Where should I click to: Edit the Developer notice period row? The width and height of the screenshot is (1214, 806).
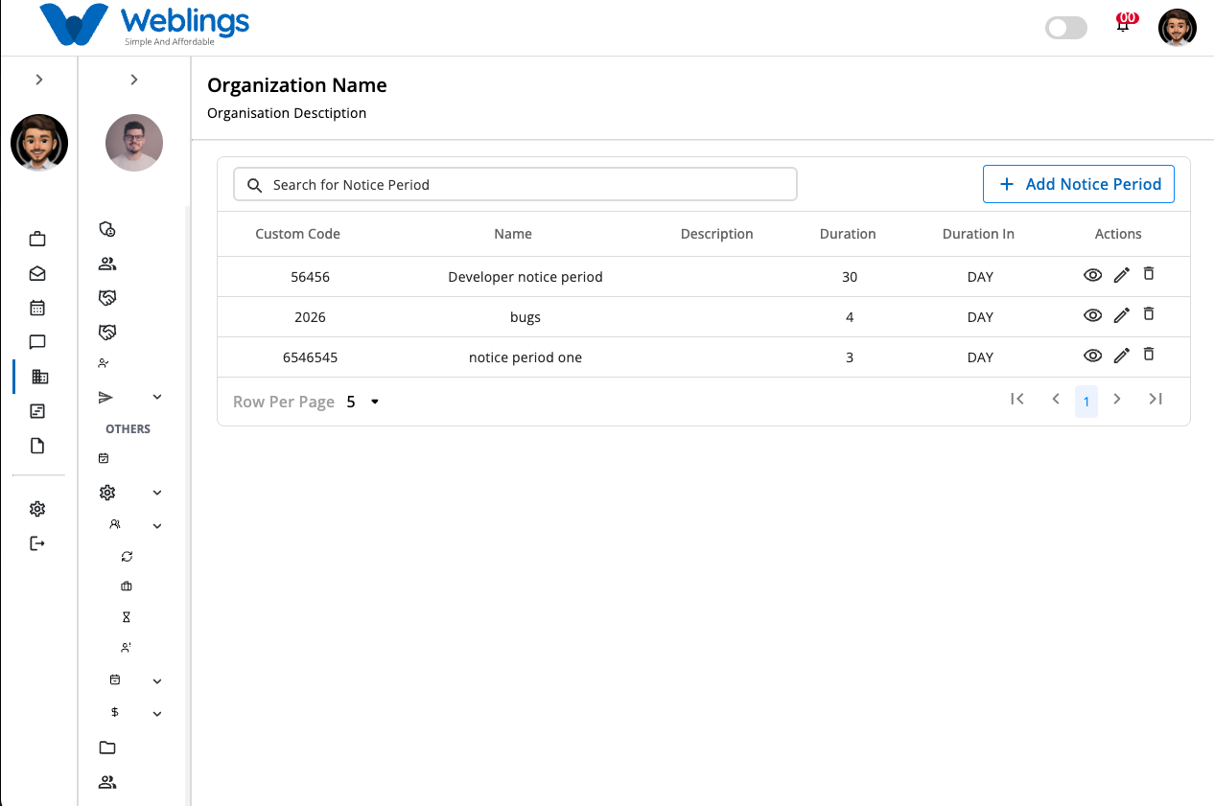tap(1122, 275)
